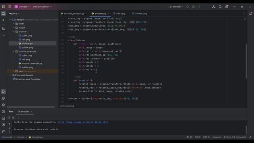Switch to soldier.png tab
The height and width of the screenshot is (143, 254).
tap(139, 14)
